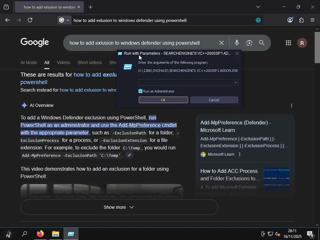
Task: Open the Google search engine selector in the address bar
Action: tap(64, 20)
